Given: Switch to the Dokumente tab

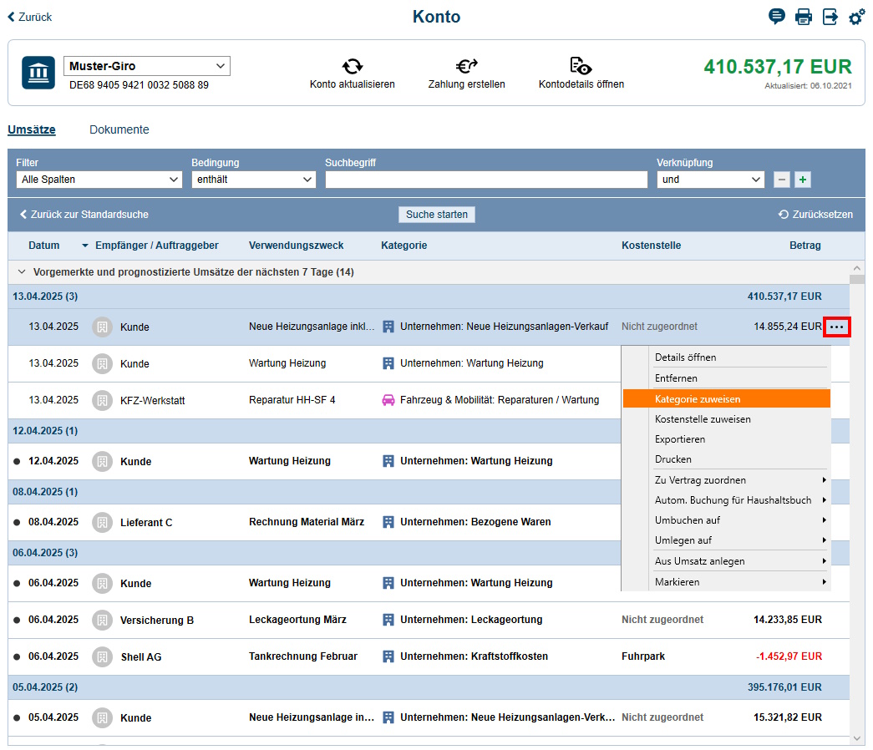Looking at the screenshot, I should [119, 129].
